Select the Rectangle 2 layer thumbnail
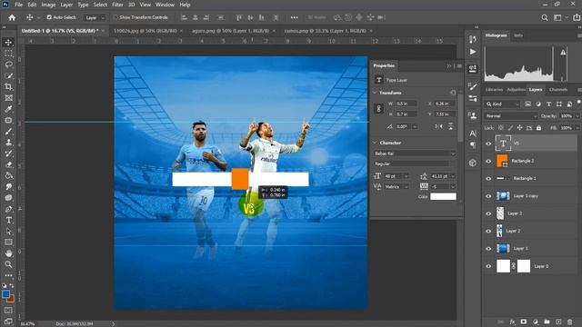The image size is (582, 327). (502, 162)
